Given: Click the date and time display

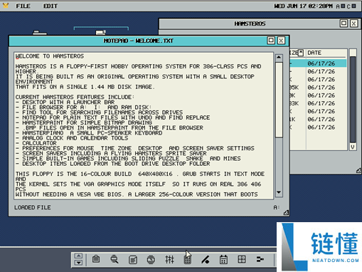Looking at the screenshot, I should point(303,6).
